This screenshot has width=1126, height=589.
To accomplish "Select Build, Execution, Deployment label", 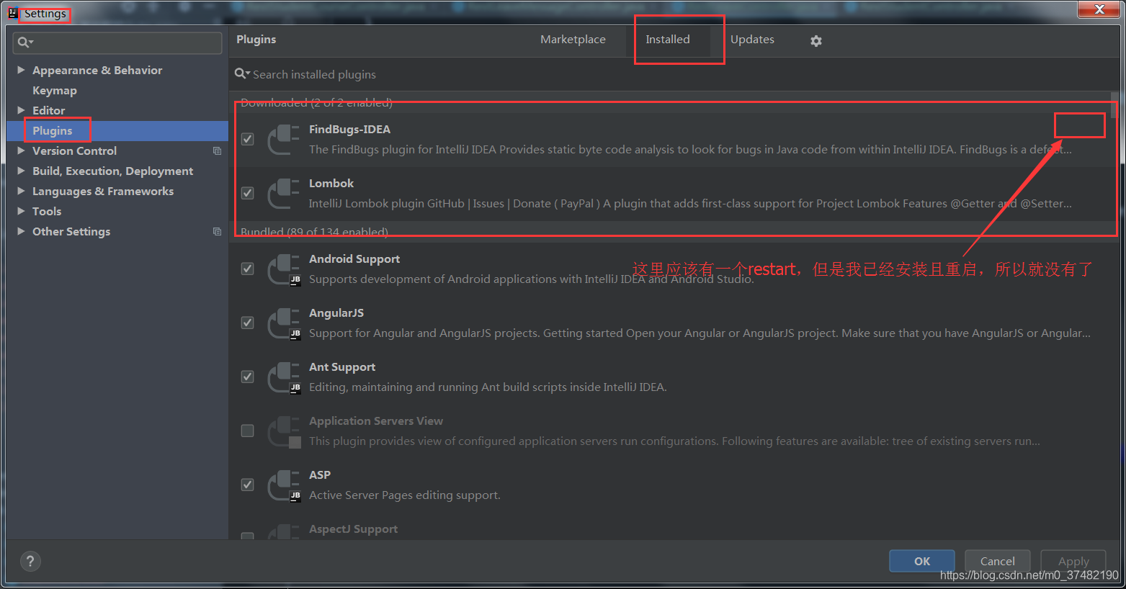I will pos(112,171).
